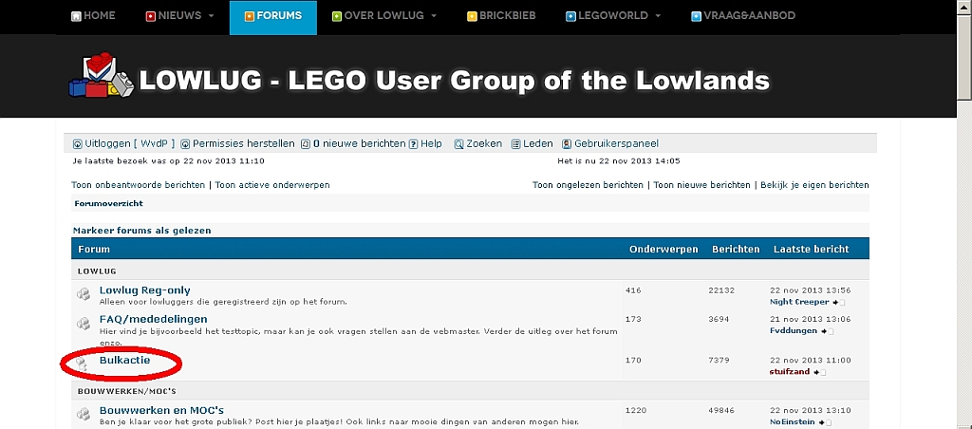The image size is (972, 429).
Task: Click the Bouwwerken en MOC's forum icon
Action: pyautogui.click(x=84, y=414)
